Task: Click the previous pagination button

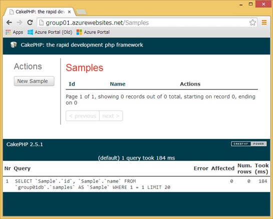Action: pyautogui.click(x=83, y=116)
